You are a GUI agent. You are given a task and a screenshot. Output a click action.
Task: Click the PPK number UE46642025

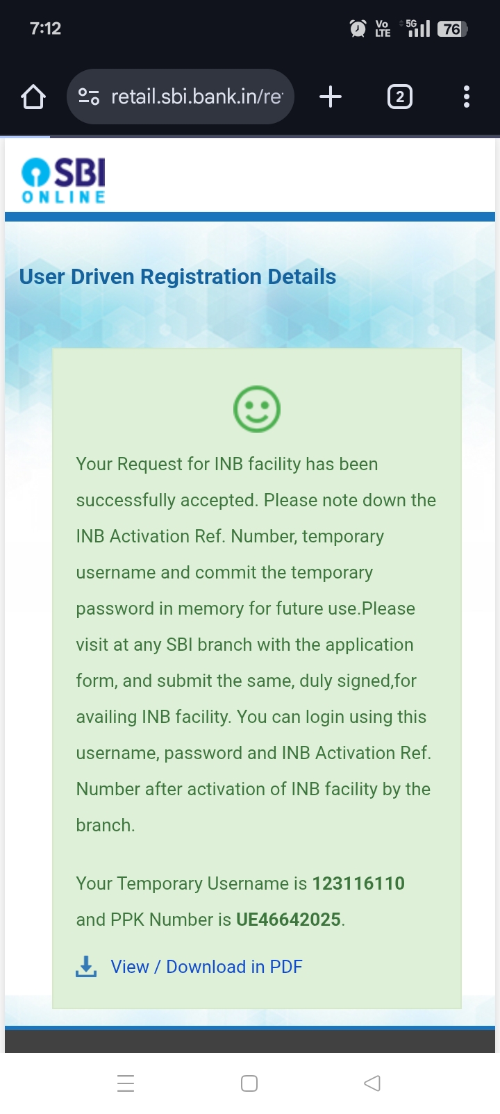(288, 920)
